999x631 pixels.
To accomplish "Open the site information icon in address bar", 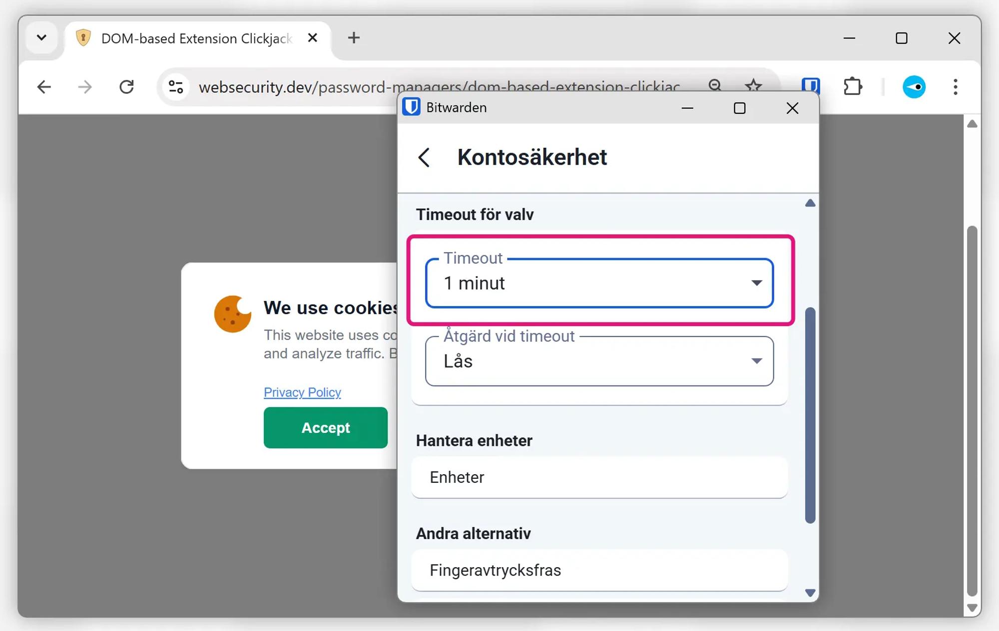I will point(176,87).
